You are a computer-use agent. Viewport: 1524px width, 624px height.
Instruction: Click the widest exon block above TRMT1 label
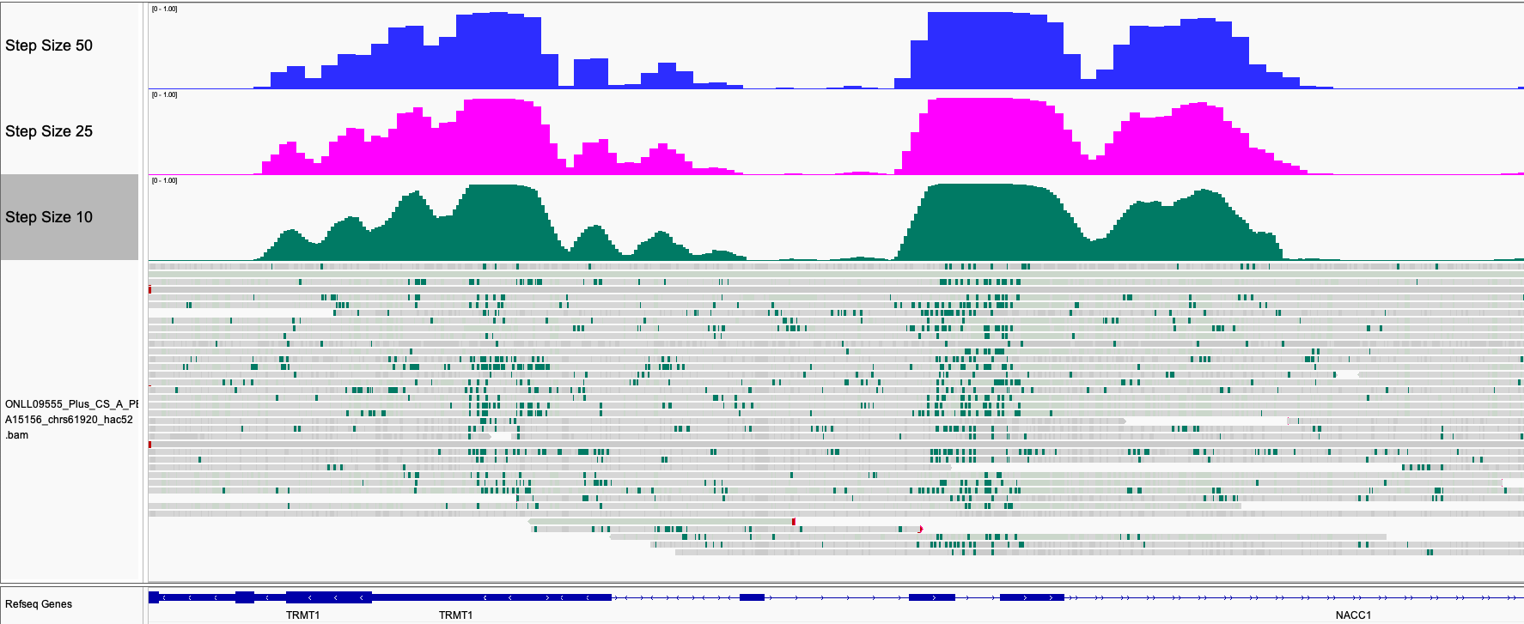(x=328, y=597)
